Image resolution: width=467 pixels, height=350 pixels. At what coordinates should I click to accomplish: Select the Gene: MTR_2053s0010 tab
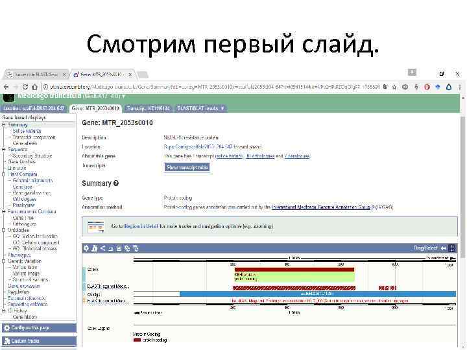[x=95, y=108]
